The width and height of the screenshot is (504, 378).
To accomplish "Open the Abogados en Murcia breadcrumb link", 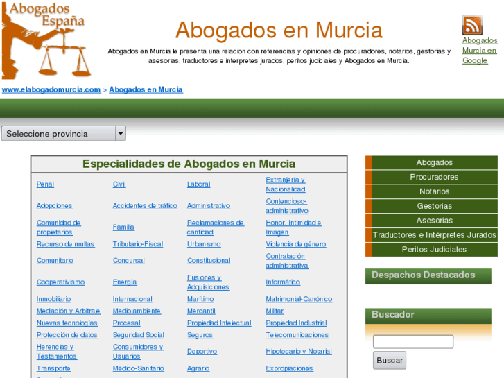I will [x=146, y=89].
